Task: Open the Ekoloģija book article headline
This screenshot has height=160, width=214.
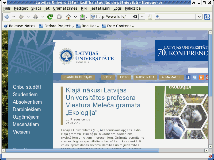Action: 103,102
